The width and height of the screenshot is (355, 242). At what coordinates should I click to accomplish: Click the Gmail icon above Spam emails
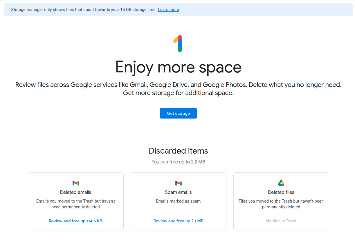coord(179,183)
